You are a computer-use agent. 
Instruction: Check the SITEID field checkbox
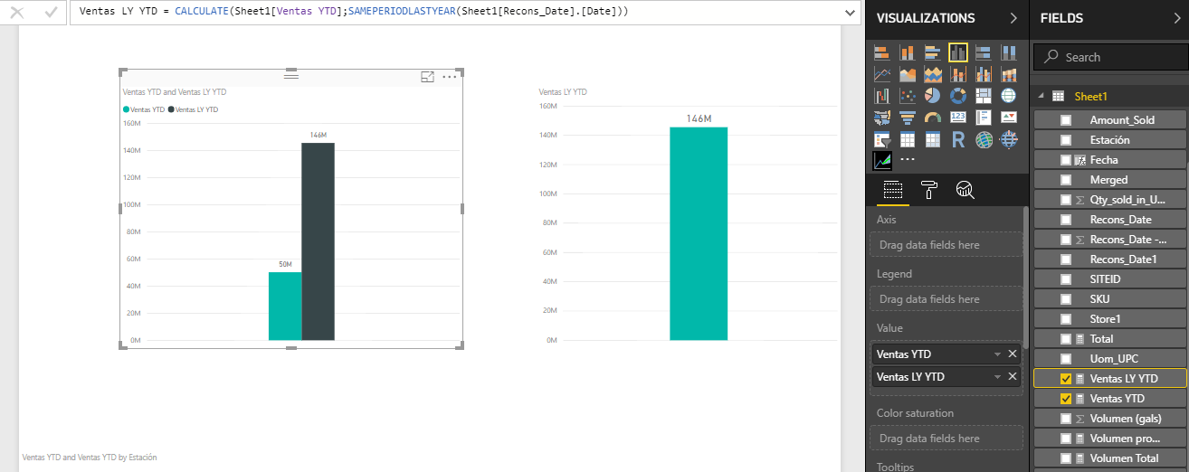click(1065, 279)
